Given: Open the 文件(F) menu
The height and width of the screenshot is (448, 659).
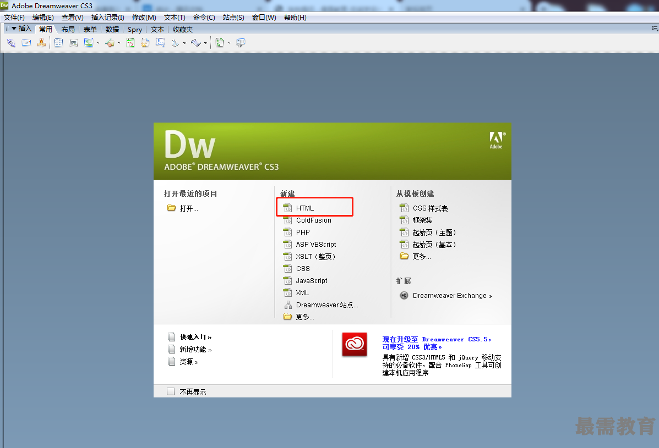Looking at the screenshot, I should tap(14, 17).
